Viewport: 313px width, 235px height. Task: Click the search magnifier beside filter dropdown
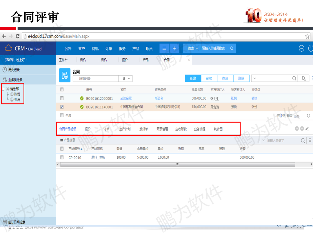click(x=294, y=78)
